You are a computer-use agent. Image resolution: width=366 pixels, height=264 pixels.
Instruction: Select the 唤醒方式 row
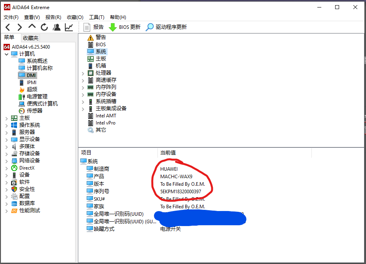coord(101,229)
